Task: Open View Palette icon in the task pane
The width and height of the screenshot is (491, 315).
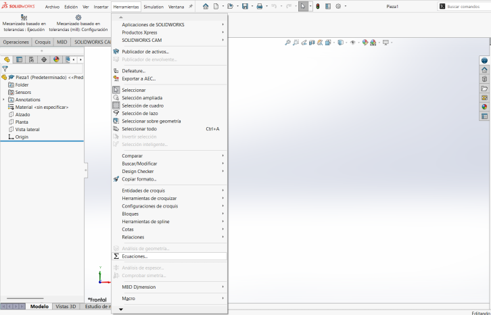Action: [x=484, y=98]
